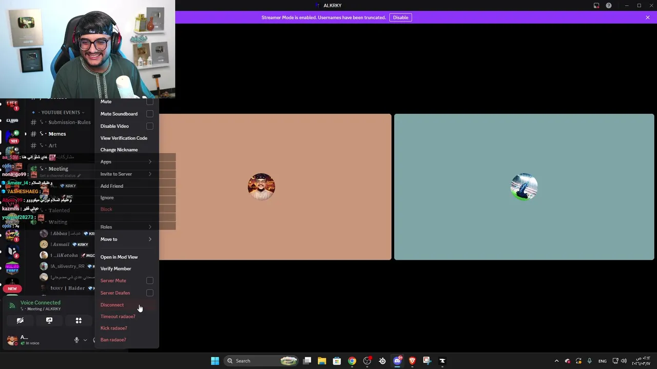Start screen share from voice panel
657x369 pixels.
click(49, 320)
